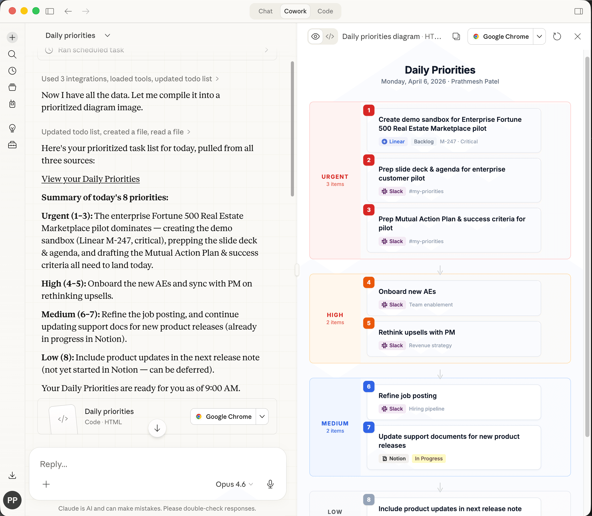Click into the Reply input field
This screenshot has width=592, height=516.
coord(157,464)
